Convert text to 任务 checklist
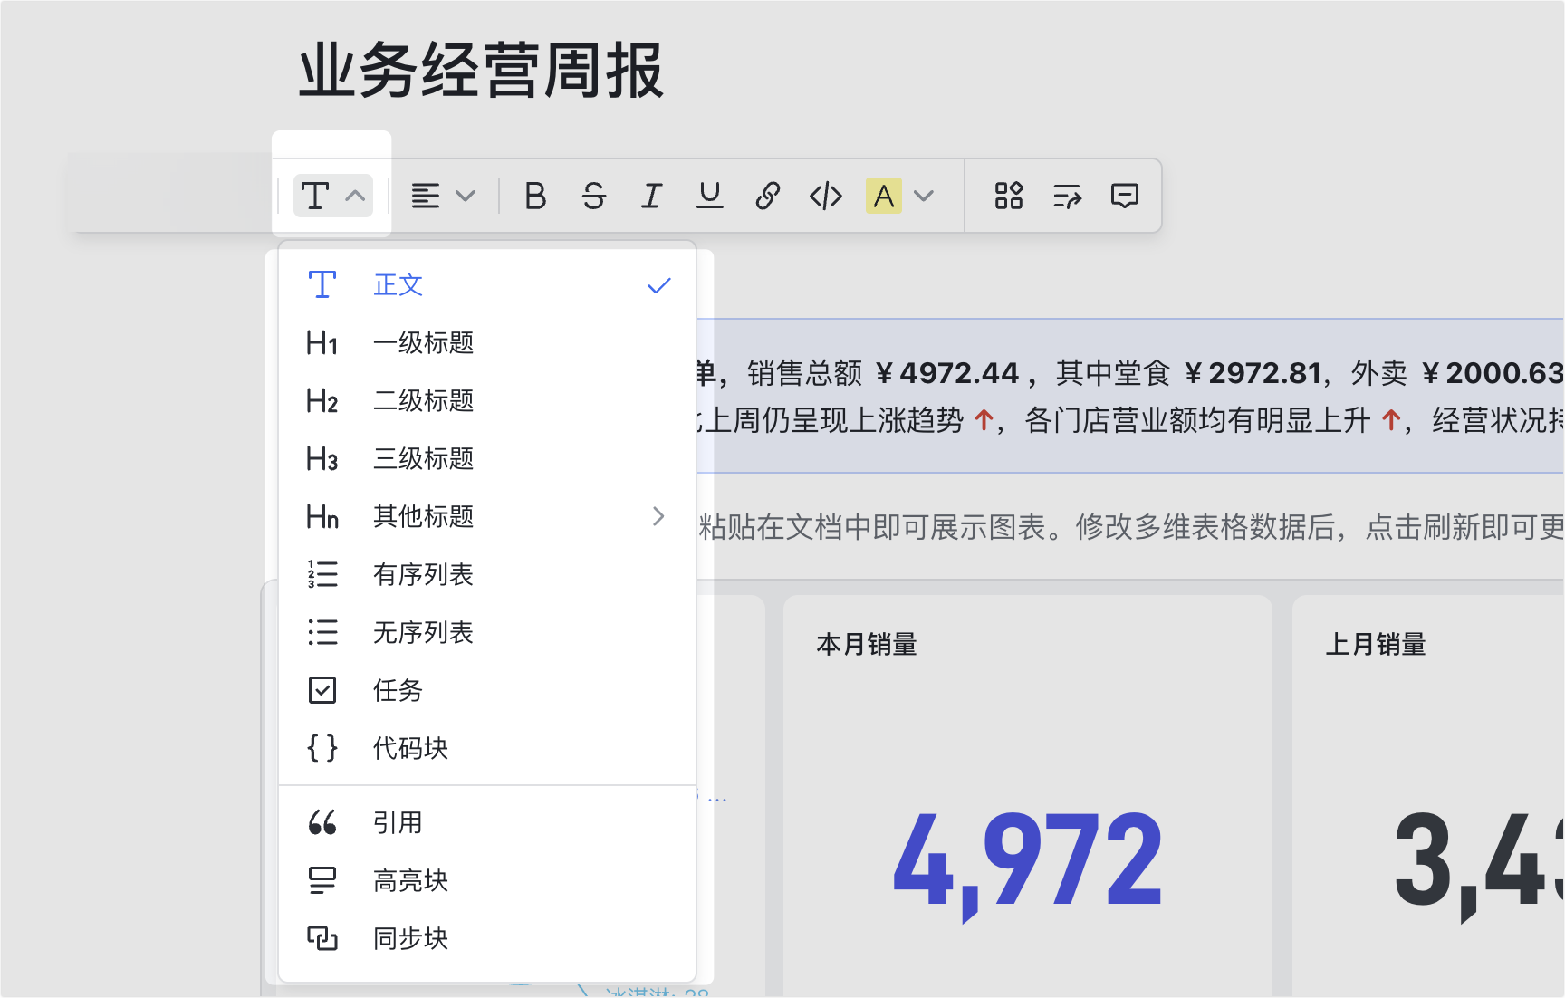Screen dimensions: 1565x998 click(x=398, y=691)
